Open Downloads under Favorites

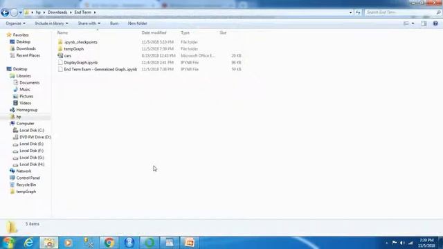26,48
